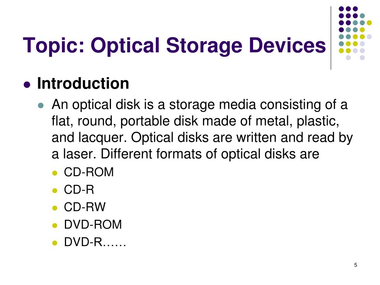This screenshot has height=285, width=380.
Task: Select the 'DVD-ROM' list item
Action: (92, 225)
